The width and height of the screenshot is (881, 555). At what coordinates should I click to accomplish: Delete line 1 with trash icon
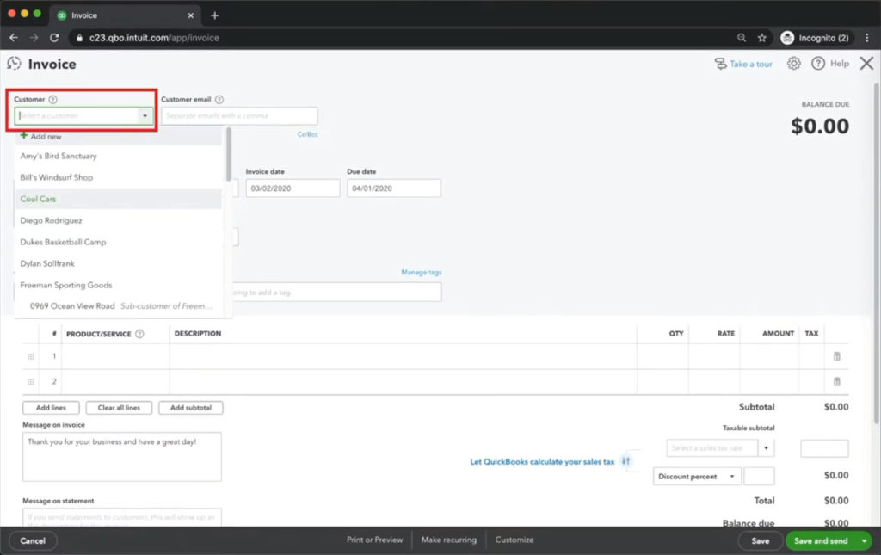pos(836,356)
